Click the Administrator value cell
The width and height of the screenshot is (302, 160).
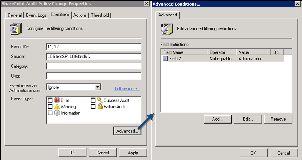[x=250, y=59]
